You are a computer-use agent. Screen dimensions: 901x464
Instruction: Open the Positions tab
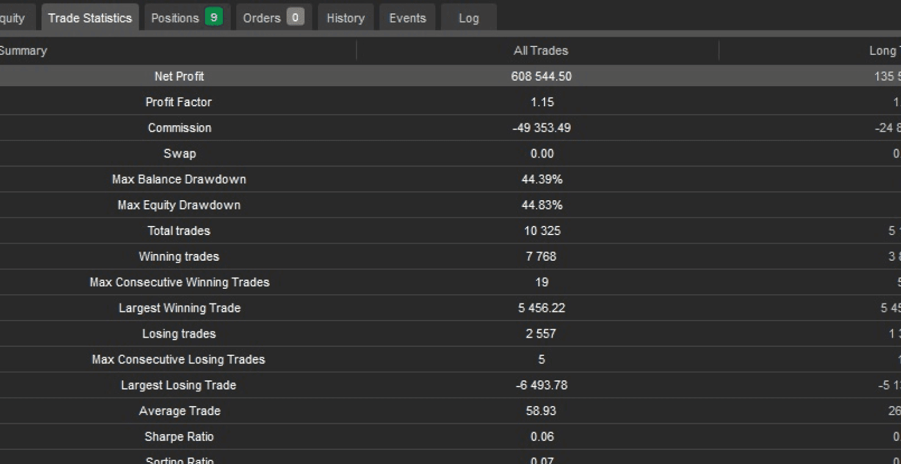(186, 18)
